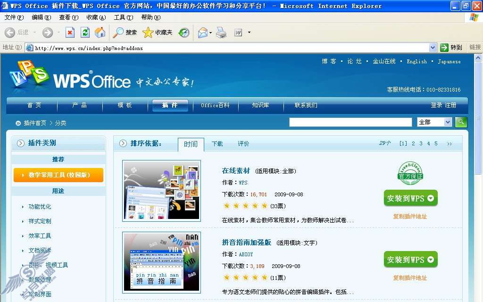483x302 pixels.
Task: Click the WPS edit toolbar icon
Action: pyautogui.click(x=238, y=33)
